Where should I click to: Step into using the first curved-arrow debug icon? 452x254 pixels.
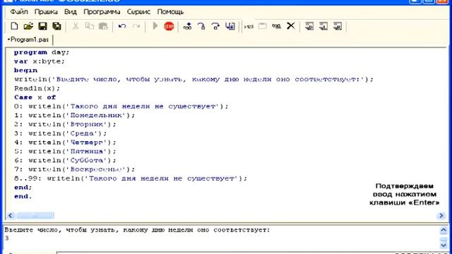coord(201,26)
